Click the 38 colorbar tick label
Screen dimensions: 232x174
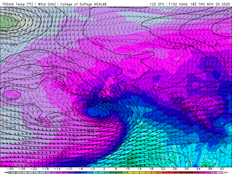[x=210, y=169]
